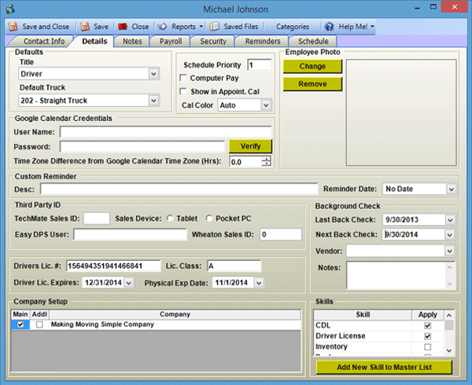Viewport: 472px width, 385px height.
Task: Click the Wheaton Sales ID field
Action: click(281, 234)
